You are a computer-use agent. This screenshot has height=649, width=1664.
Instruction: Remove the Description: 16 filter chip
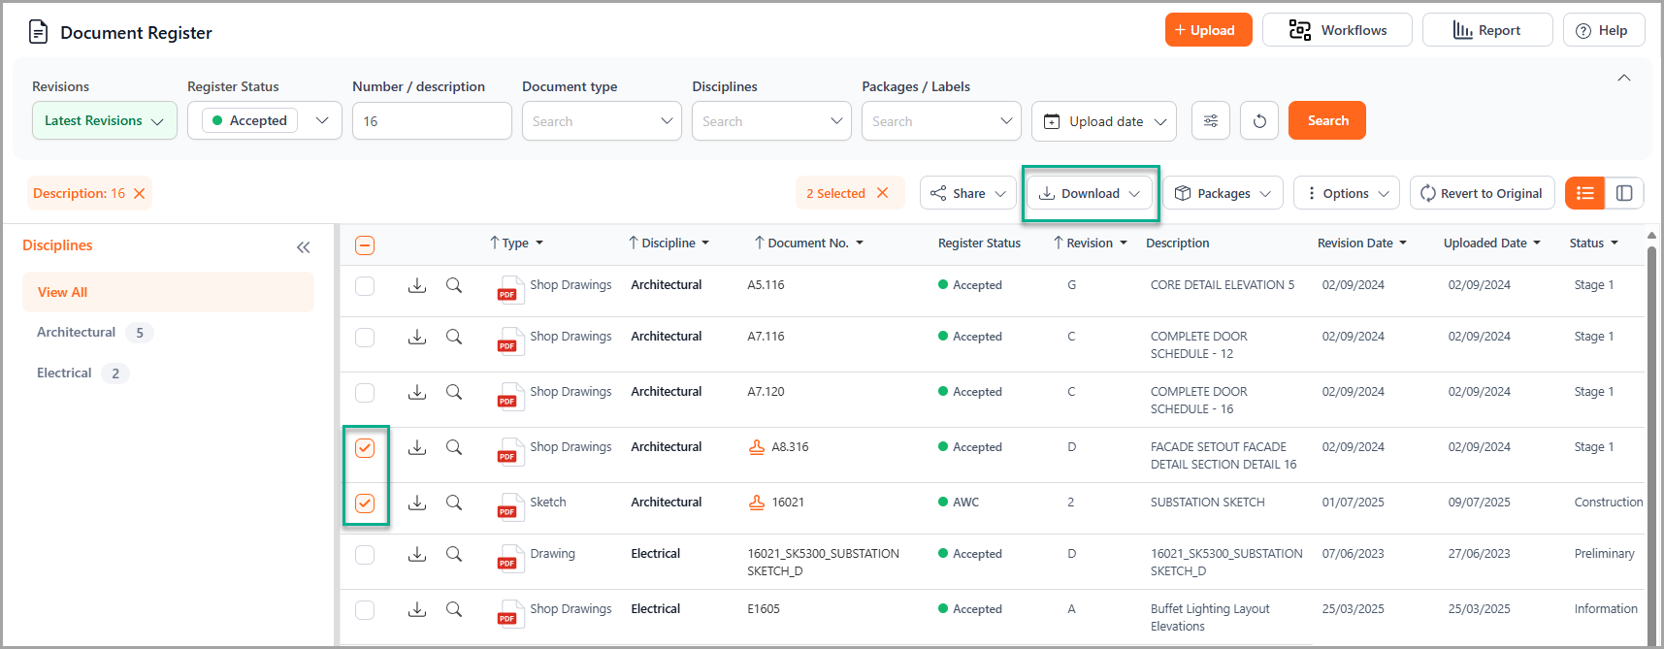tap(140, 193)
